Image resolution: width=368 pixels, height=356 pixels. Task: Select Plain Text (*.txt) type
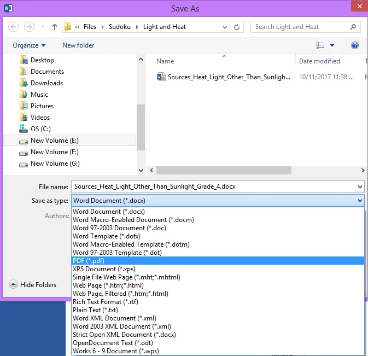tap(218, 310)
